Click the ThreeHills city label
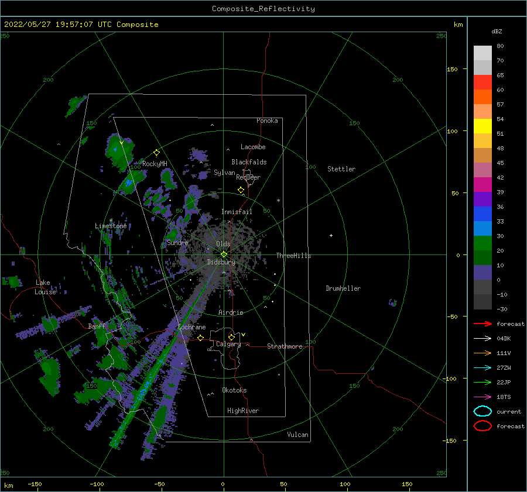The width and height of the screenshot is (527, 492). tap(294, 256)
